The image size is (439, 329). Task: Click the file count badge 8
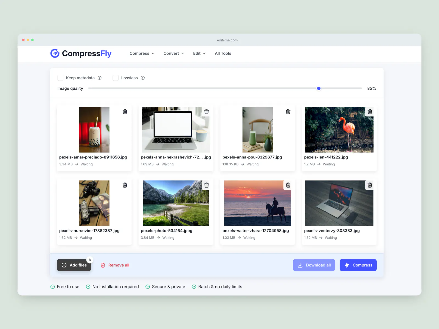pyautogui.click(x=90, y=260)
